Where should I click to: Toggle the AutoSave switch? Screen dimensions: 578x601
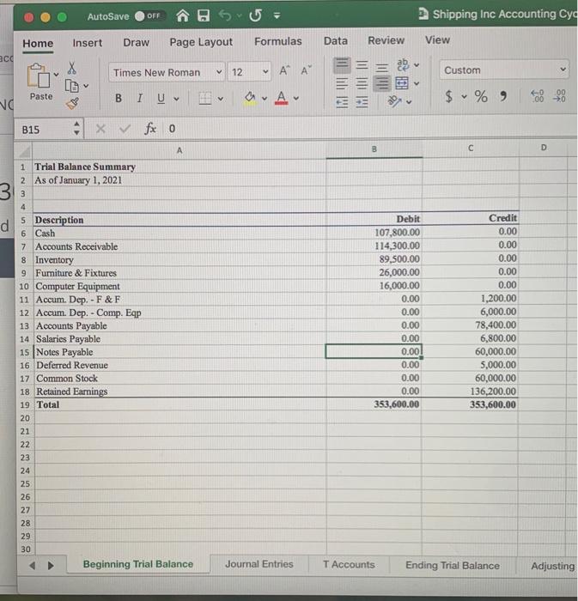click(x=149, y=16)
